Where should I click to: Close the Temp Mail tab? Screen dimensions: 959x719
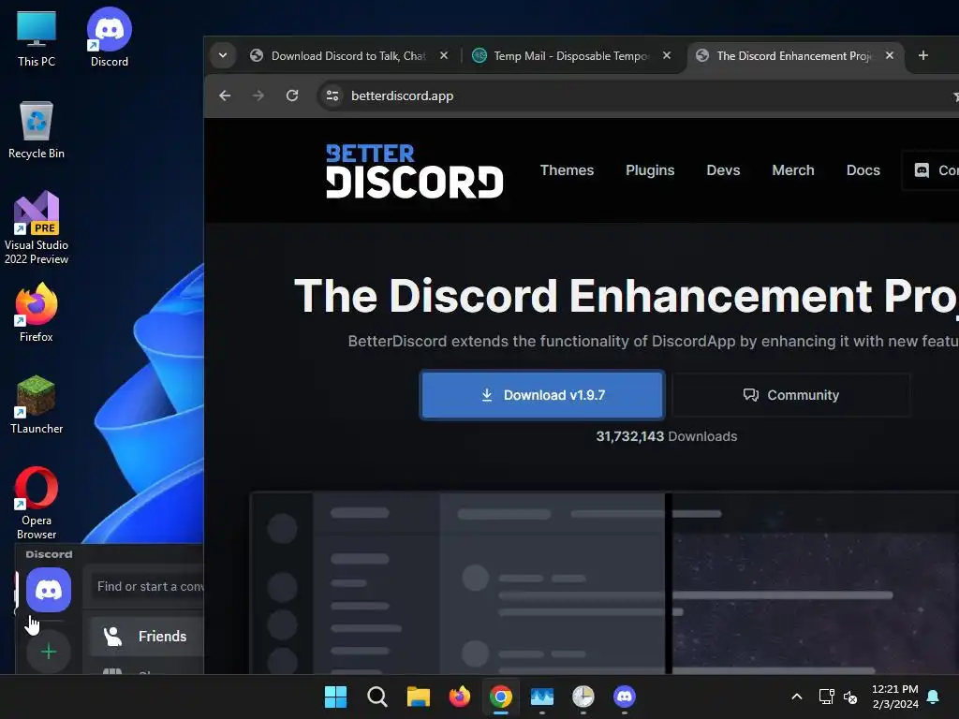coord(667,55)
